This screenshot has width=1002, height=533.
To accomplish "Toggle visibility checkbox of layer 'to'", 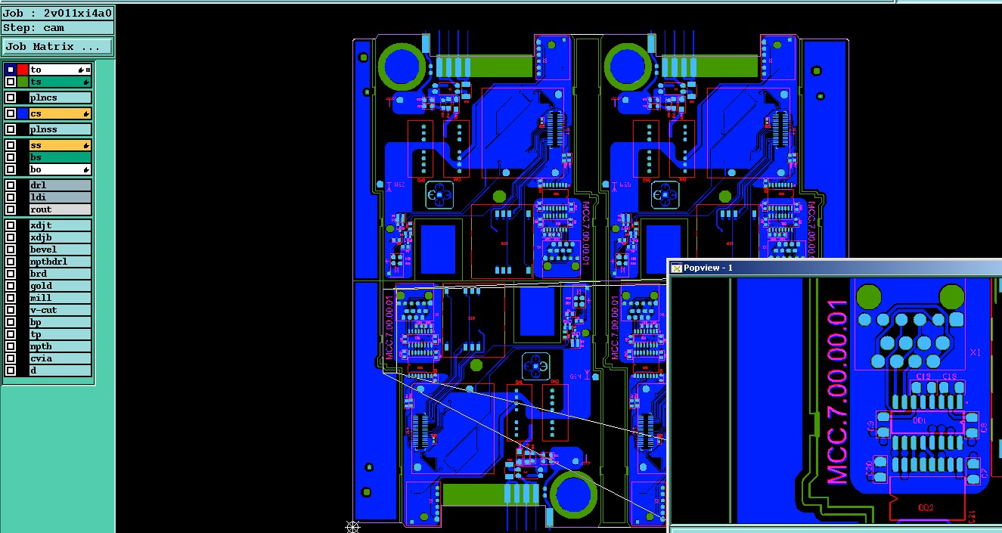I will pyautogui.click(x=11, y=70).
